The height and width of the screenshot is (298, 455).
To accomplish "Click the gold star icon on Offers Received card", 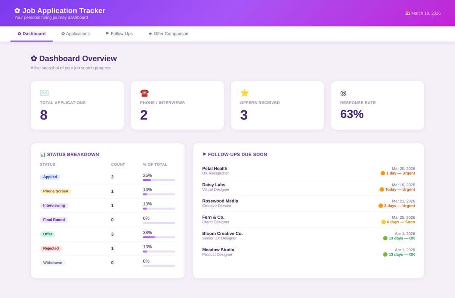I will point(244,93).
